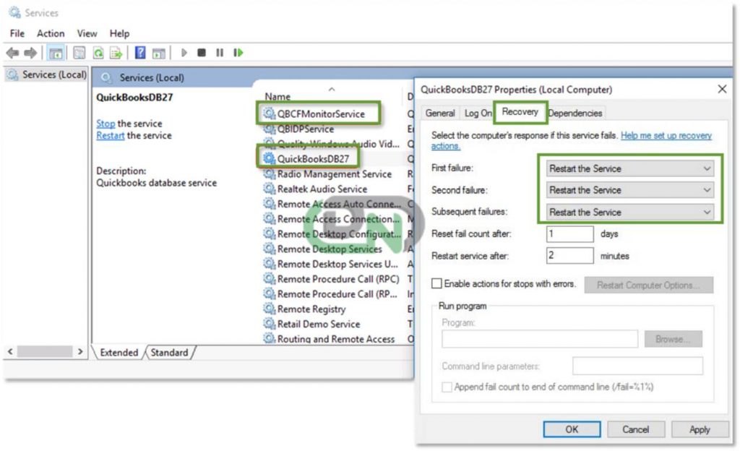Click the Reset fail count days field
This screenshot has width=740, height=451.
[x=569, y=233]
